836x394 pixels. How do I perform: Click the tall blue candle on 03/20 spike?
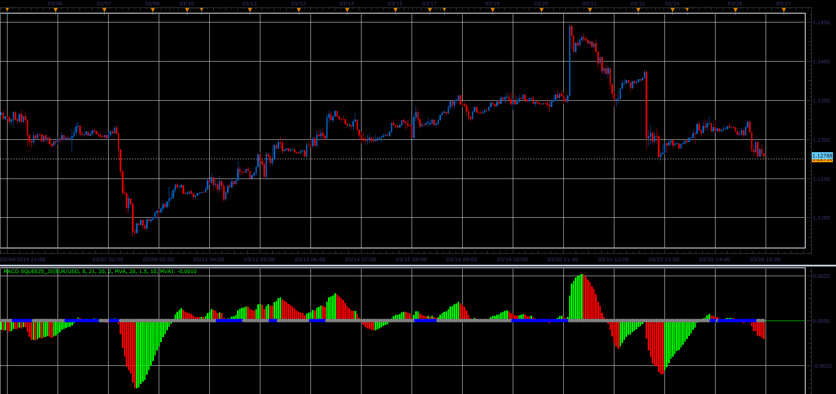click(570, 60)
